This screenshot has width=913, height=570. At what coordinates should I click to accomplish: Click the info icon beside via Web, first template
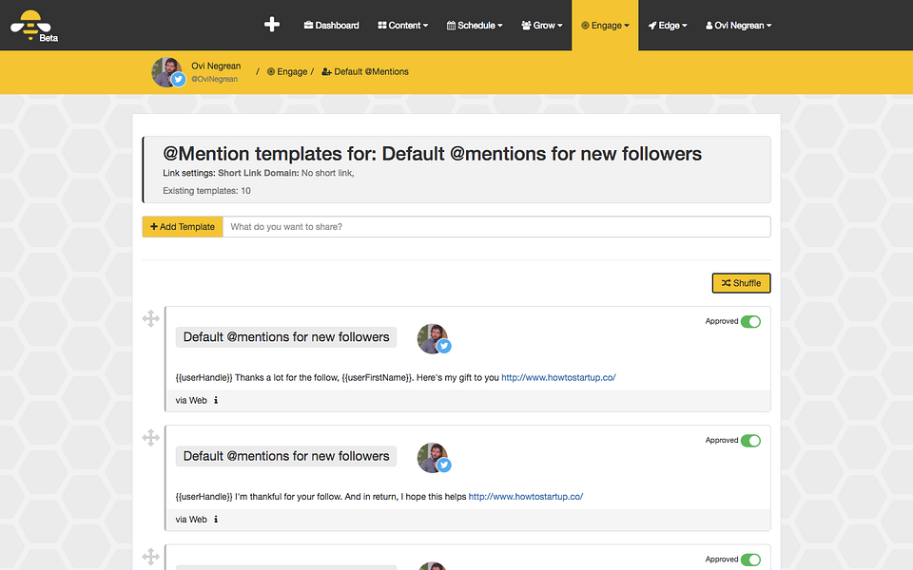tap(216, 400)
